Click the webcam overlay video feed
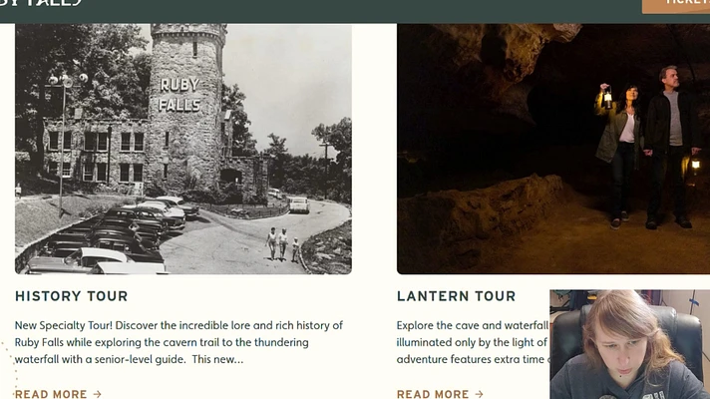This screenshot has width=710, height=399. click(x=630, y=344)
